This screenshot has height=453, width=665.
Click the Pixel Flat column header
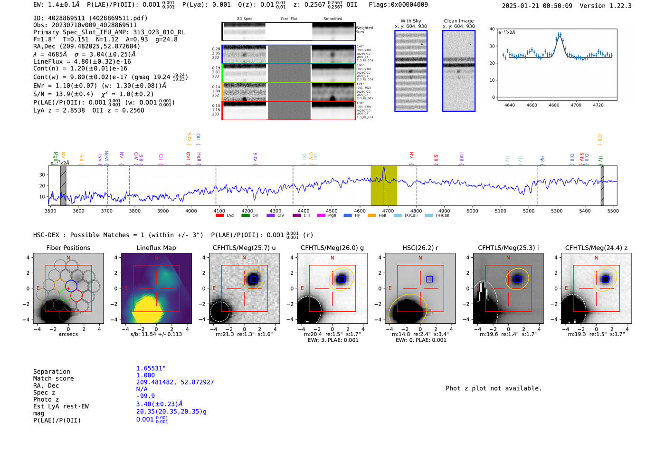click(x=289, y=19)
